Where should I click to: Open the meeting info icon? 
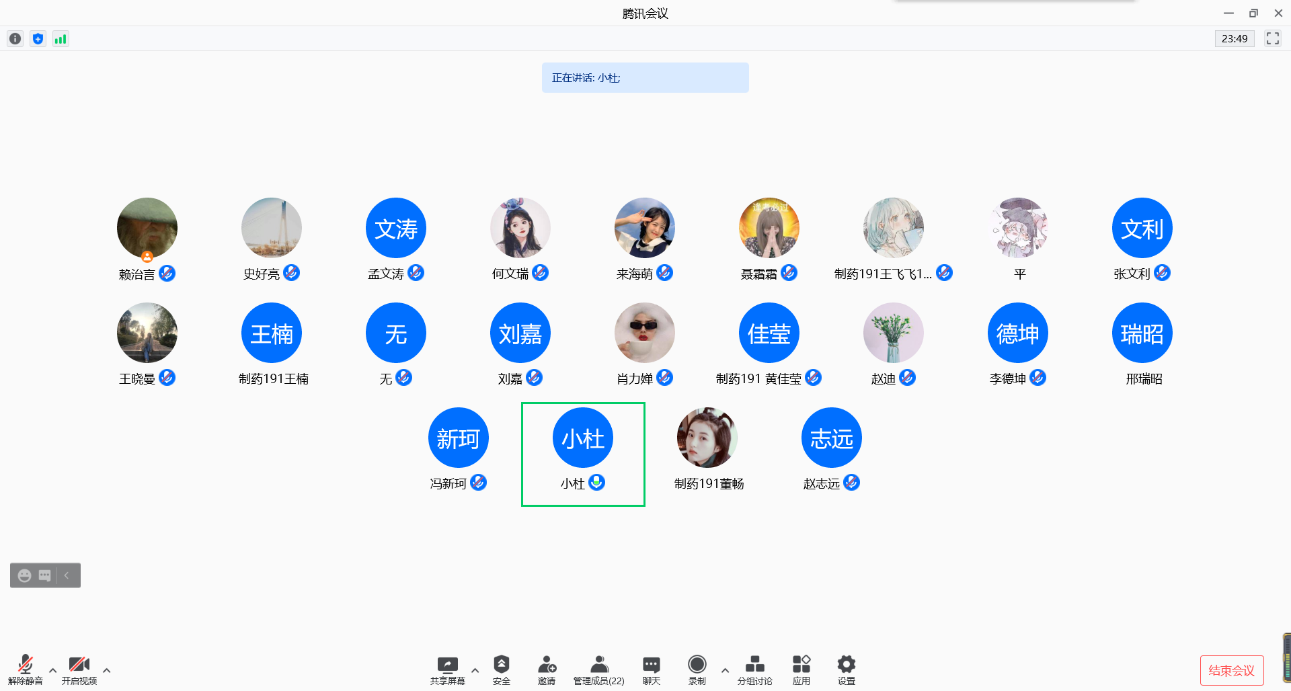tap(15, 39)
